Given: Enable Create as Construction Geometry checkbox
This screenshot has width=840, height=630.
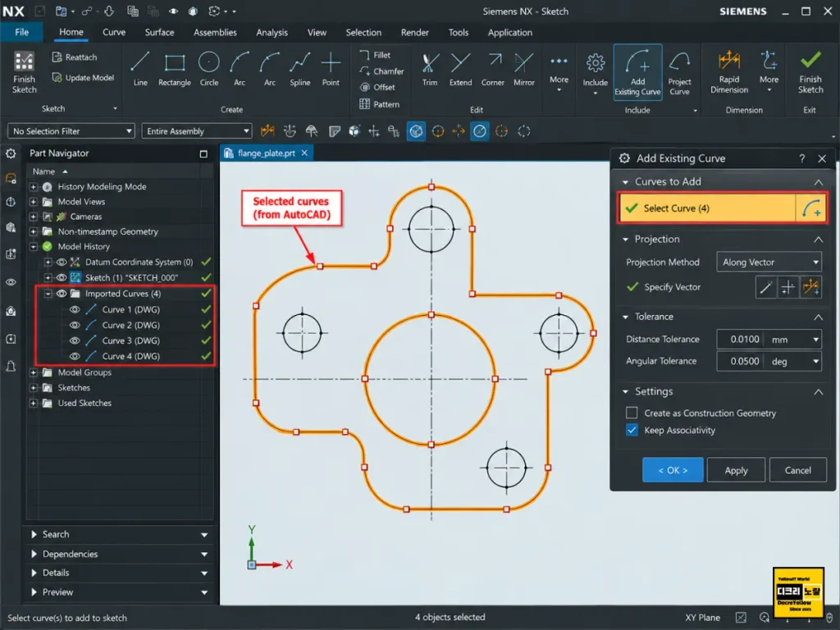Looking at the screenshot, I should pos(632,413).
